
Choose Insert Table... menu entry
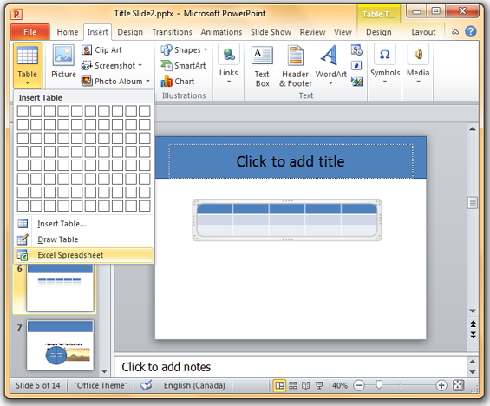click(84, 224)
